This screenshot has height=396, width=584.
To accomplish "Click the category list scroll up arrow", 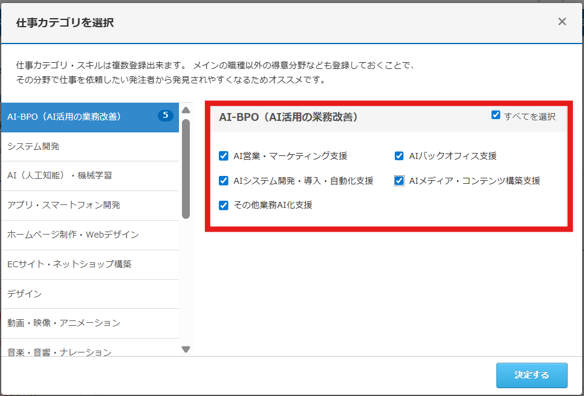I will coord(186,110).
